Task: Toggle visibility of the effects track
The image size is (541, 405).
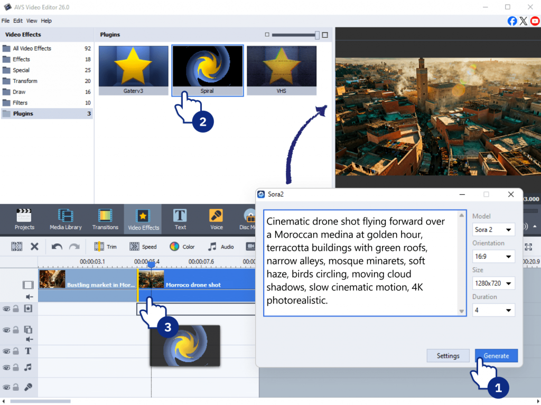Action: (6, 309)
